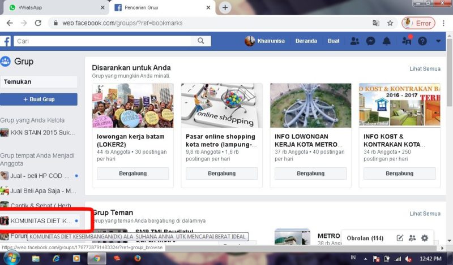Click the browser forward arrow
Screen dimensions: 453x265
tap(24, 23)
